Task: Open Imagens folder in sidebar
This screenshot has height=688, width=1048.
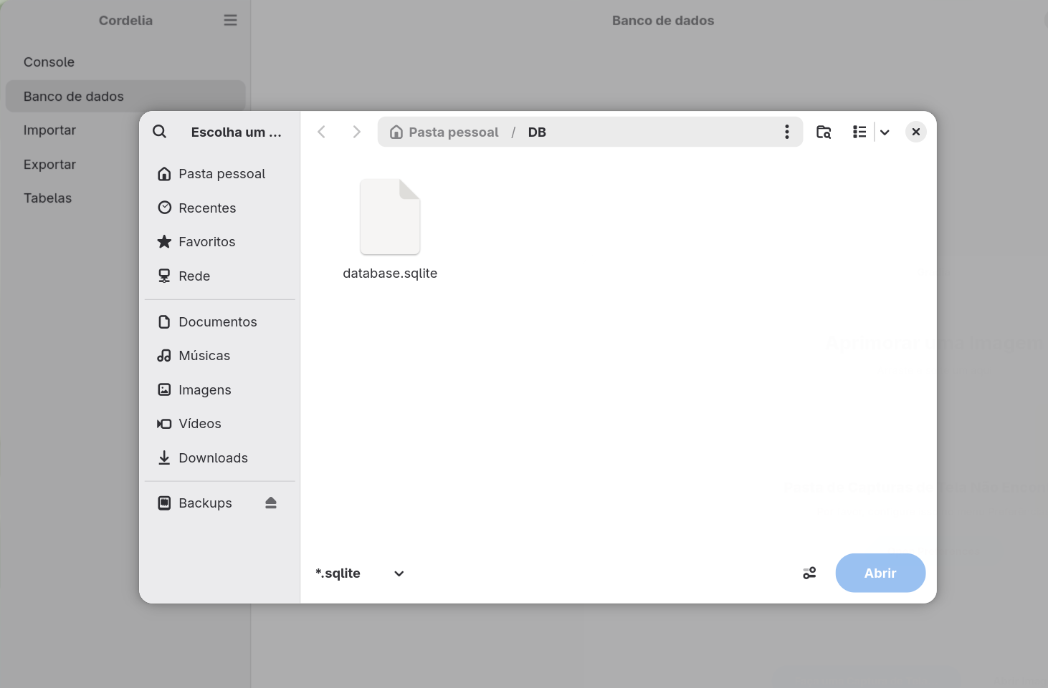Action: pyautogui.click(x=220, y=390)
